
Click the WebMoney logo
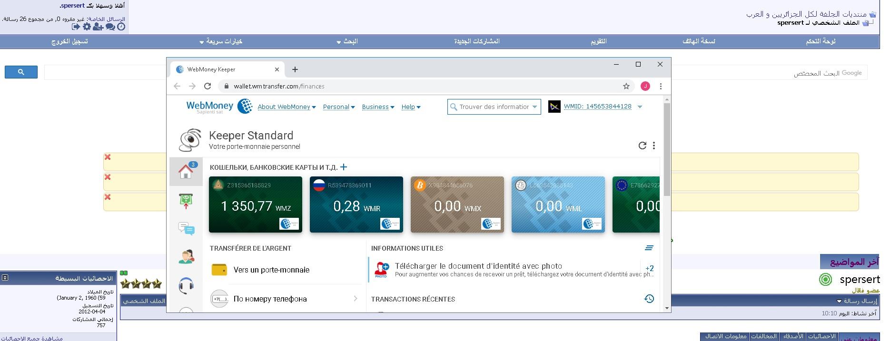219,107
